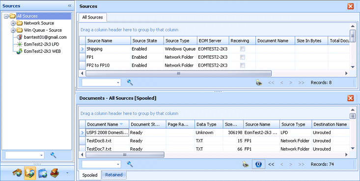Close the Sources panel with red X
Viewport: 360px width, 181px height.
pos(350,6)
